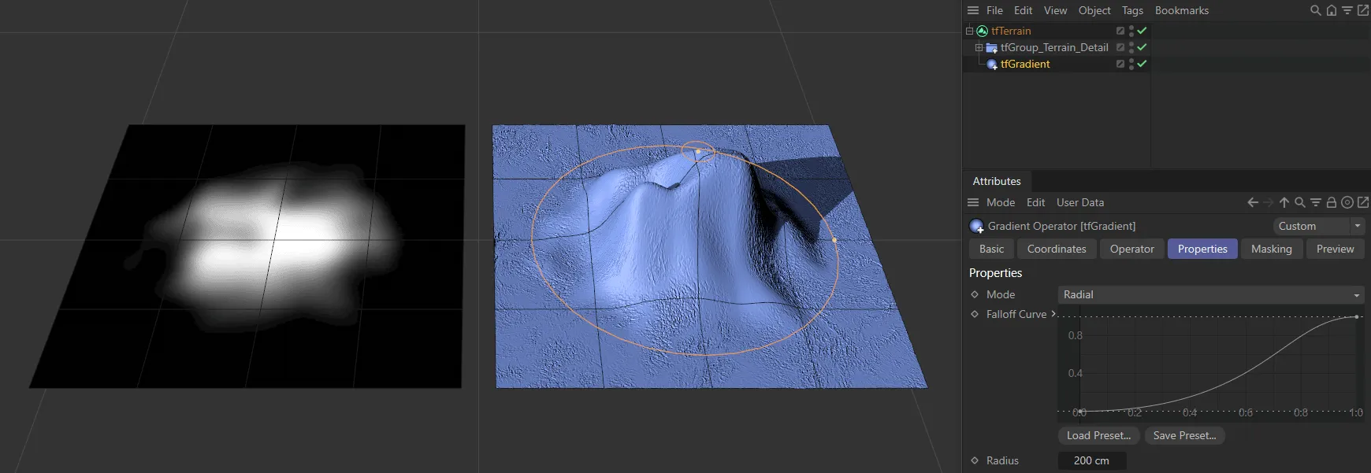This screenshot has height=473, width=1371.
Task: Expand the tfGroup_Terrain_Detail node
Action: tap(979, 47)
